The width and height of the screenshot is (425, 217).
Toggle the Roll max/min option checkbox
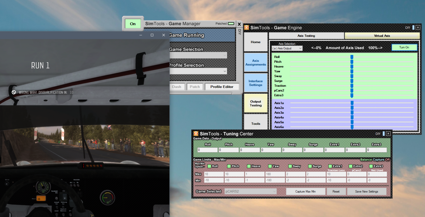point(209,166)
